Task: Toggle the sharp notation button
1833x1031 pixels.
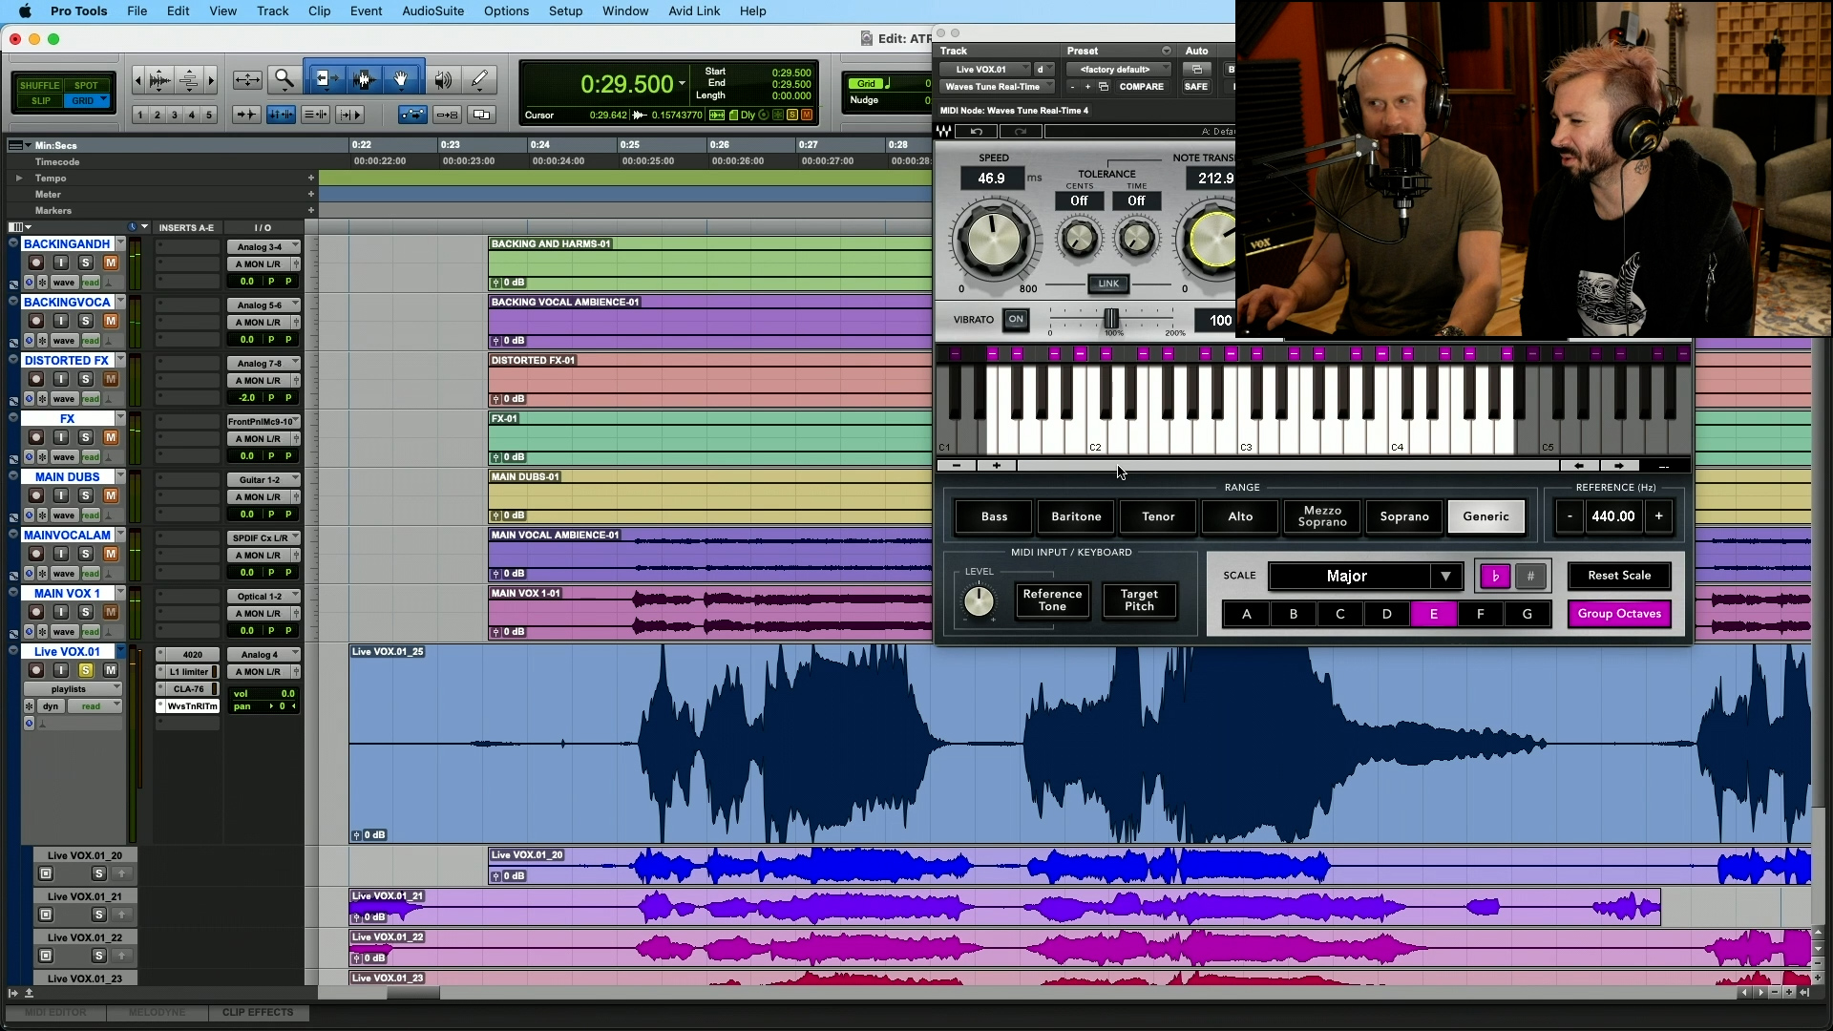Action: point(1530,576)
